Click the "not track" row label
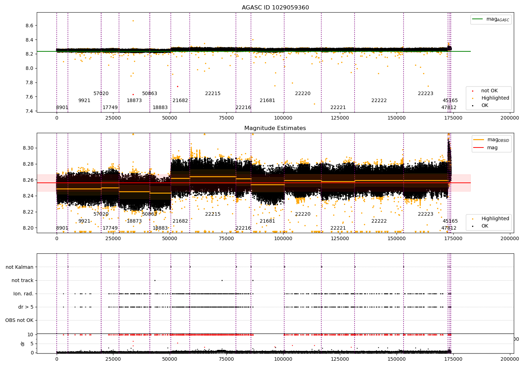Viewport: 525px width, 367px height. tap(22, 280)
